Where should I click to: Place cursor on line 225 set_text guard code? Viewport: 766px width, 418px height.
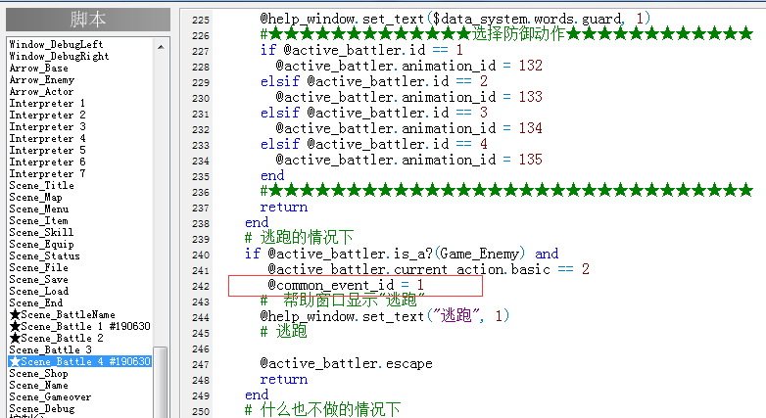[x=455, y=19]
